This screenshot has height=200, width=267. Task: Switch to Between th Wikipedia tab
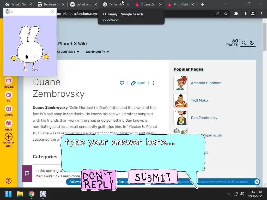(x=51, y=4)
